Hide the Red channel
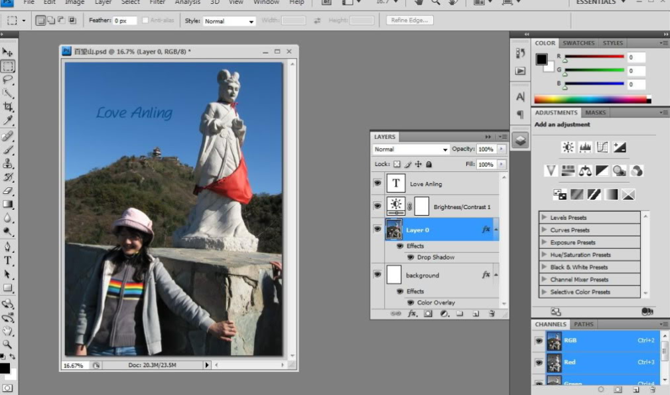Viewport: 670px width, 395px height. pyautogui.click(x=539, y=362)
